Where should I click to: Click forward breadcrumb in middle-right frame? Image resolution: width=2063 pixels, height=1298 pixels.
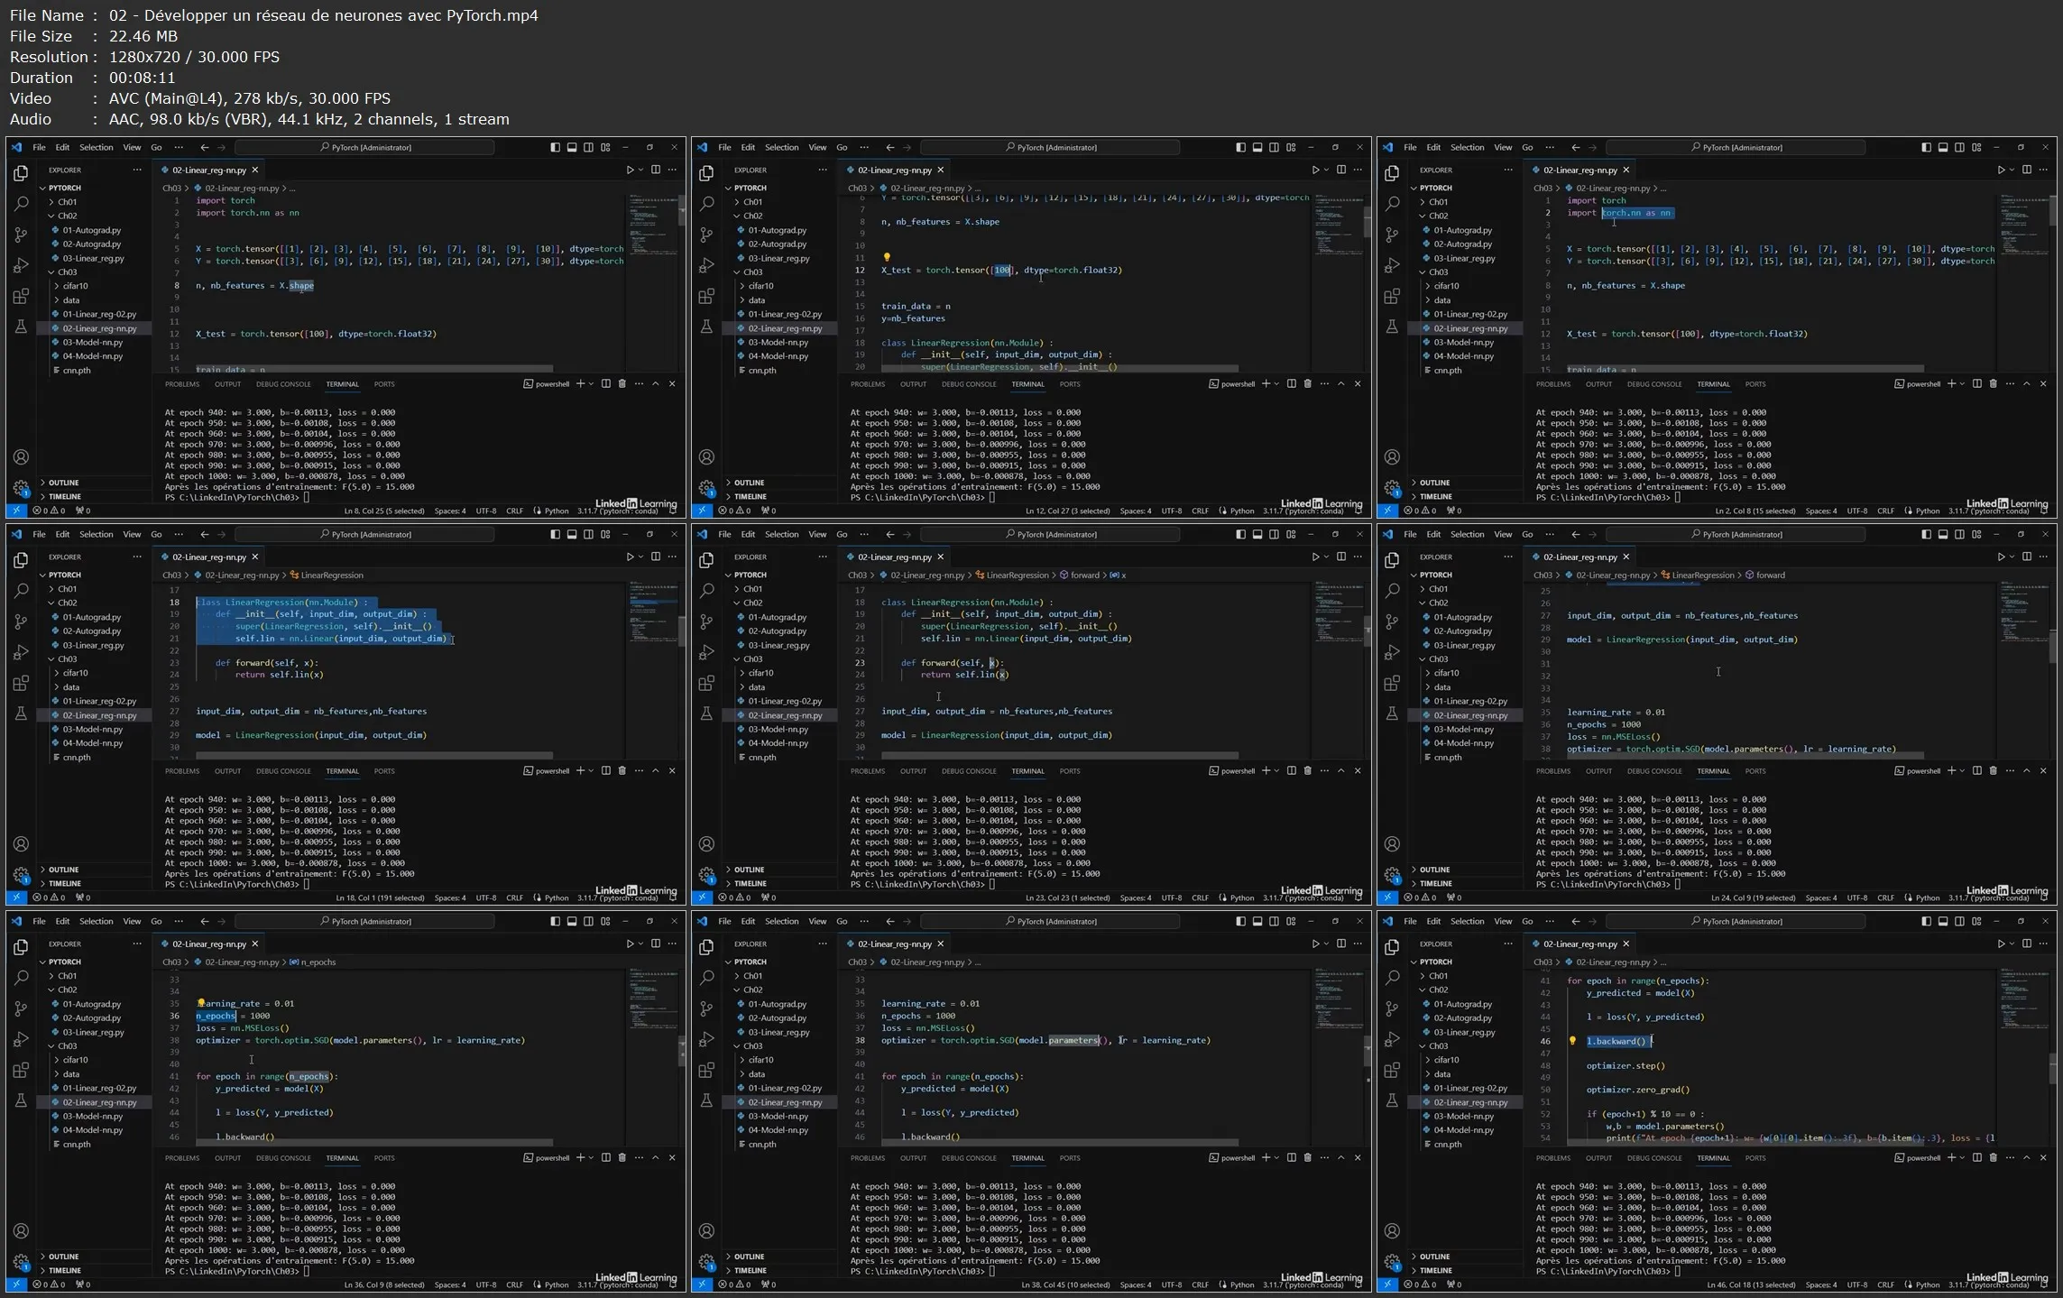pos(1770,575)
